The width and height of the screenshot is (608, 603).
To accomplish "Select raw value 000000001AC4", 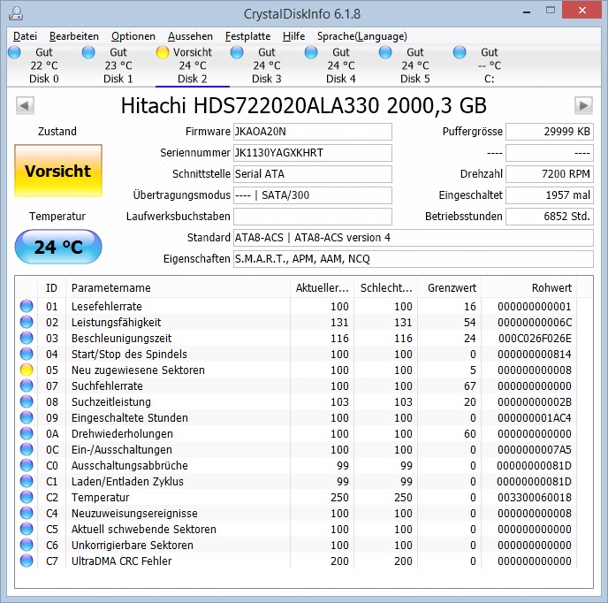I will tap(535, 417).
